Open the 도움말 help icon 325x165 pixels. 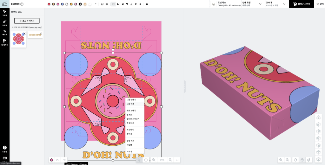(x=4, y=149)
